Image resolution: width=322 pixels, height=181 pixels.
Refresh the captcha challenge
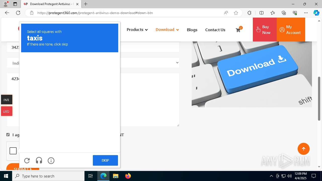click(27, 160)
